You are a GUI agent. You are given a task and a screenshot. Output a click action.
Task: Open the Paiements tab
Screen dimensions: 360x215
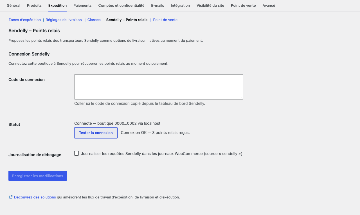(x=82, y=5)
